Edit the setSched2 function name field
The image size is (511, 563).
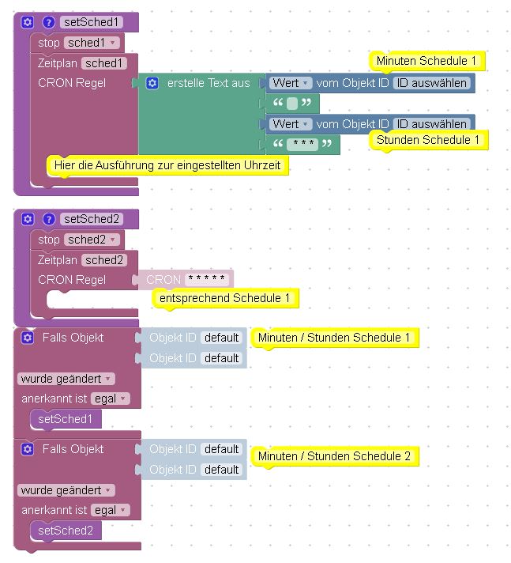click(92, 219)
